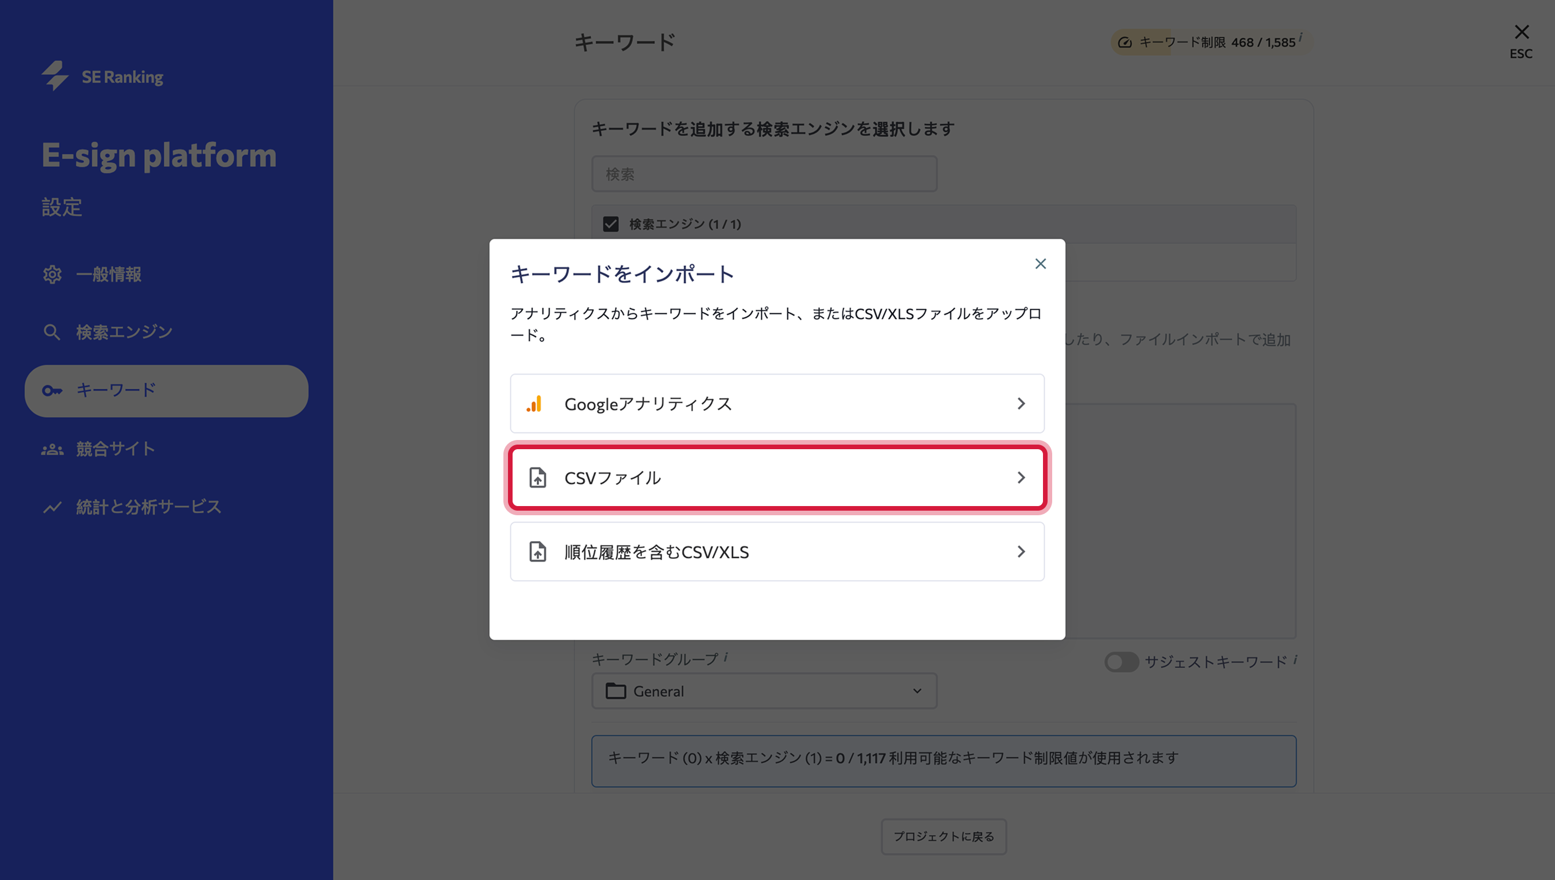Open the 競合サイト settings section
Screen dimensions: 1555x880
tap(116, 449)
